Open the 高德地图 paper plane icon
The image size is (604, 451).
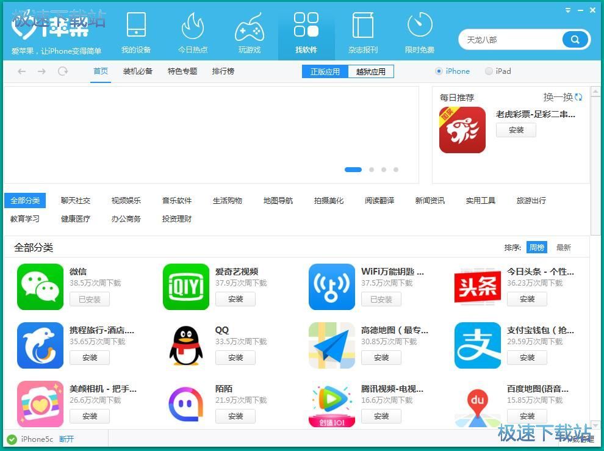tap(332, 345)
